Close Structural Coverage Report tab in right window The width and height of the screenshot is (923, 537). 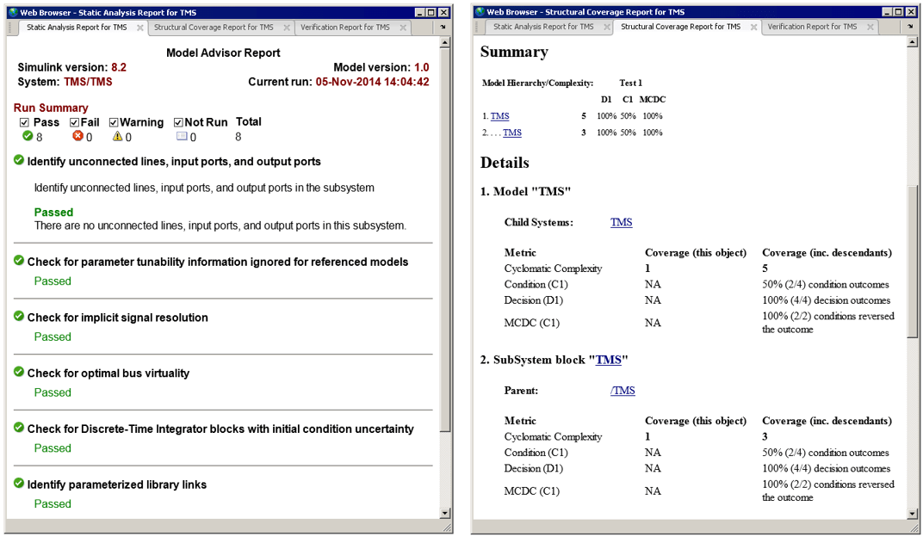point(754,28)
